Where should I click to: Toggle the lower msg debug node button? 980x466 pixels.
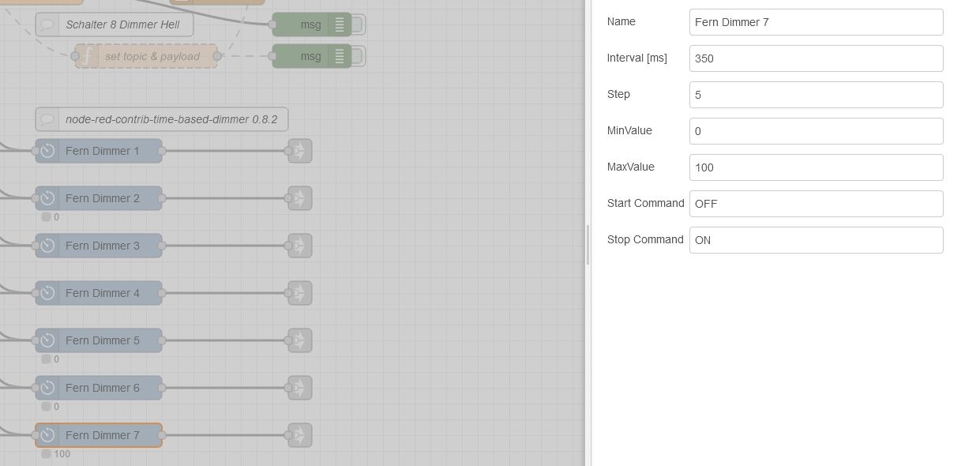coord(358,56)
